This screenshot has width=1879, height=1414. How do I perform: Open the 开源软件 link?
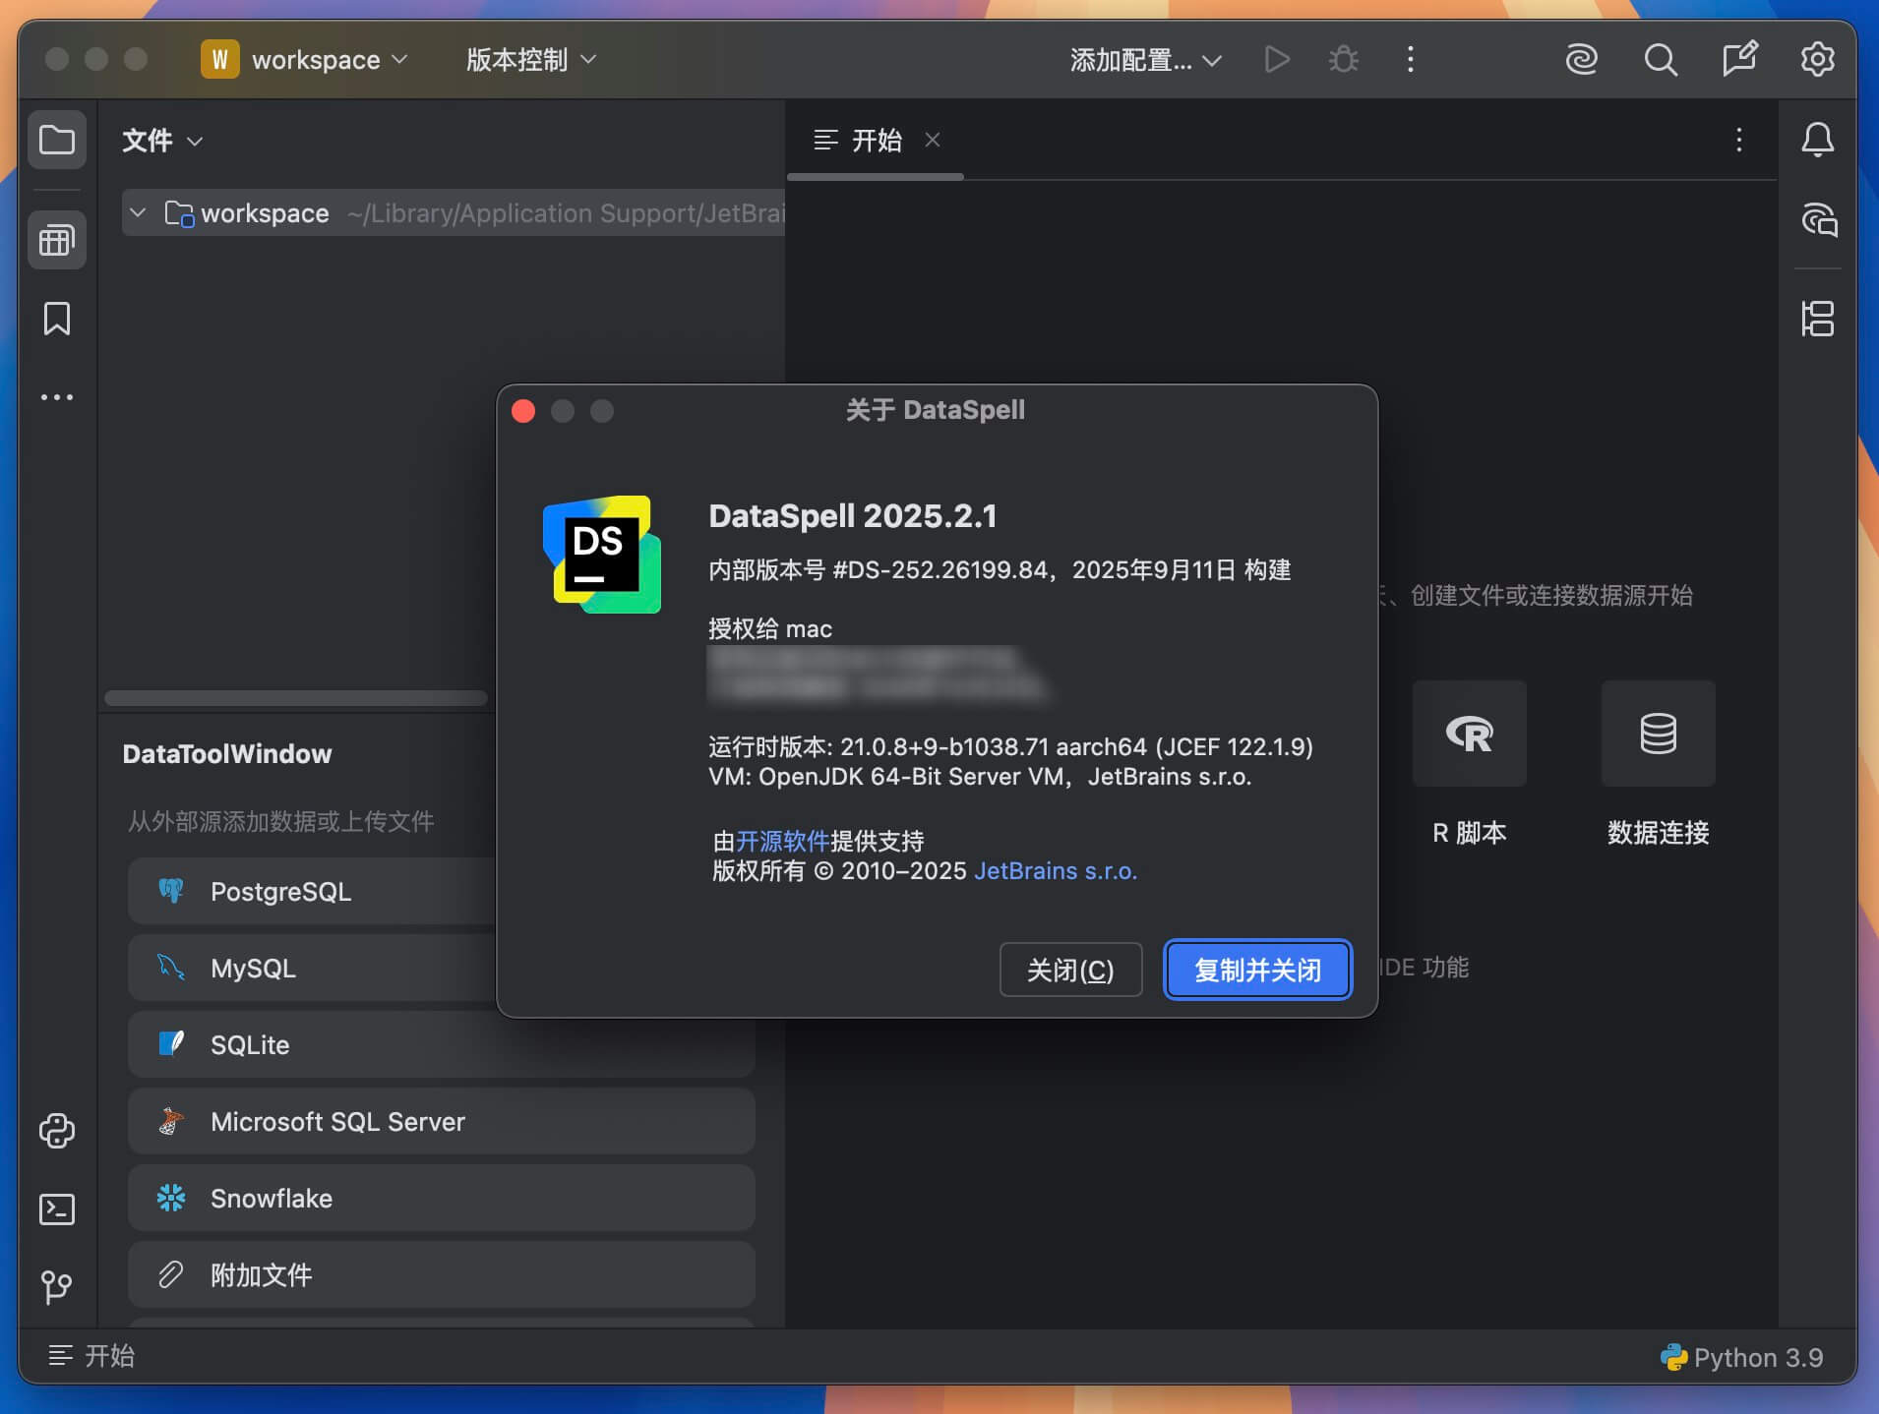point(782,842)
